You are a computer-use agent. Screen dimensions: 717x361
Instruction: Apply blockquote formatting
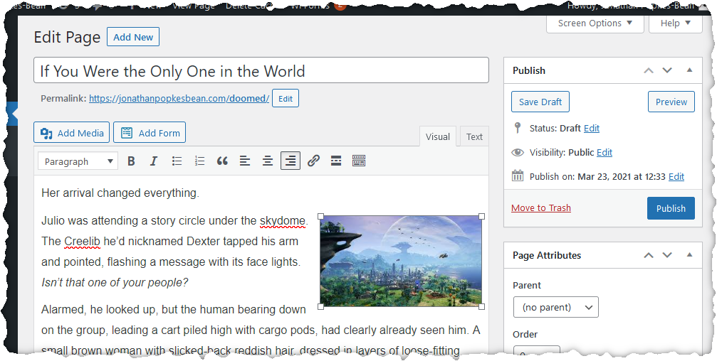tap(222, 161)
